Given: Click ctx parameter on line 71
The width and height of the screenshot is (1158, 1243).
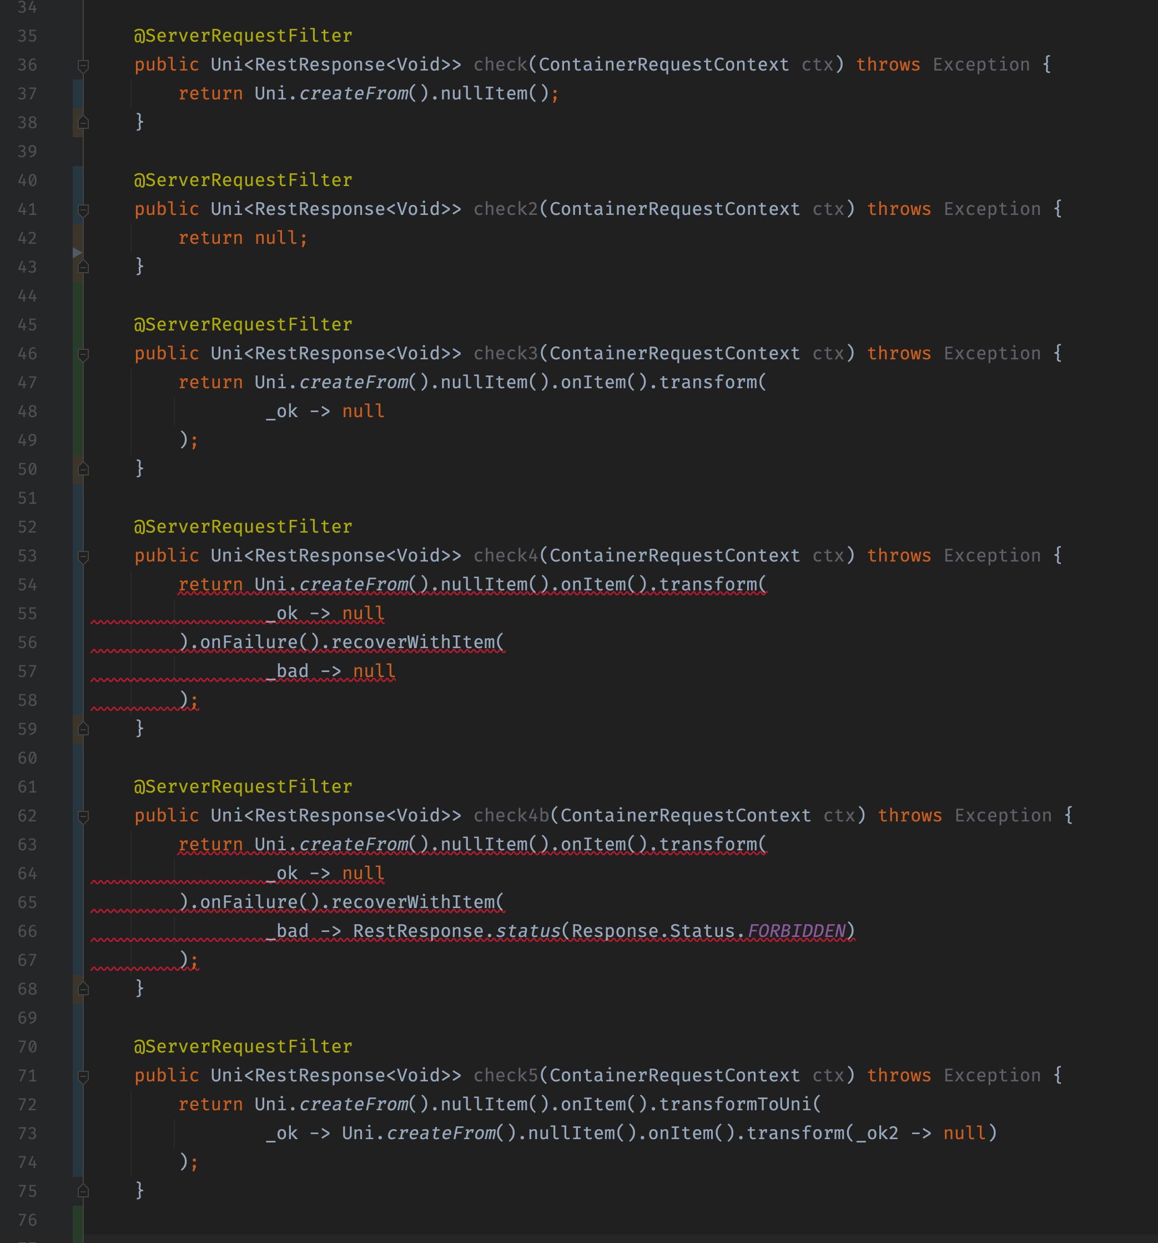Looking at the screenshot, I should pos(828,1076).
